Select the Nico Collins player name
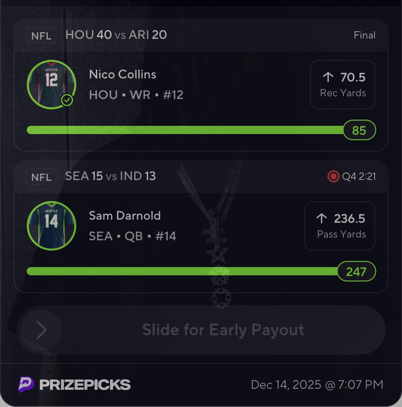402x407 pixels. coord(123,74)
